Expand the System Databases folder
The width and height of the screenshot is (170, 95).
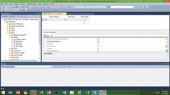coord(7,24)
